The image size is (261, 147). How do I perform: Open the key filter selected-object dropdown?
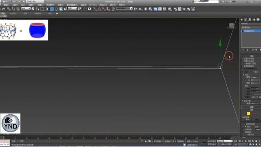225,141
